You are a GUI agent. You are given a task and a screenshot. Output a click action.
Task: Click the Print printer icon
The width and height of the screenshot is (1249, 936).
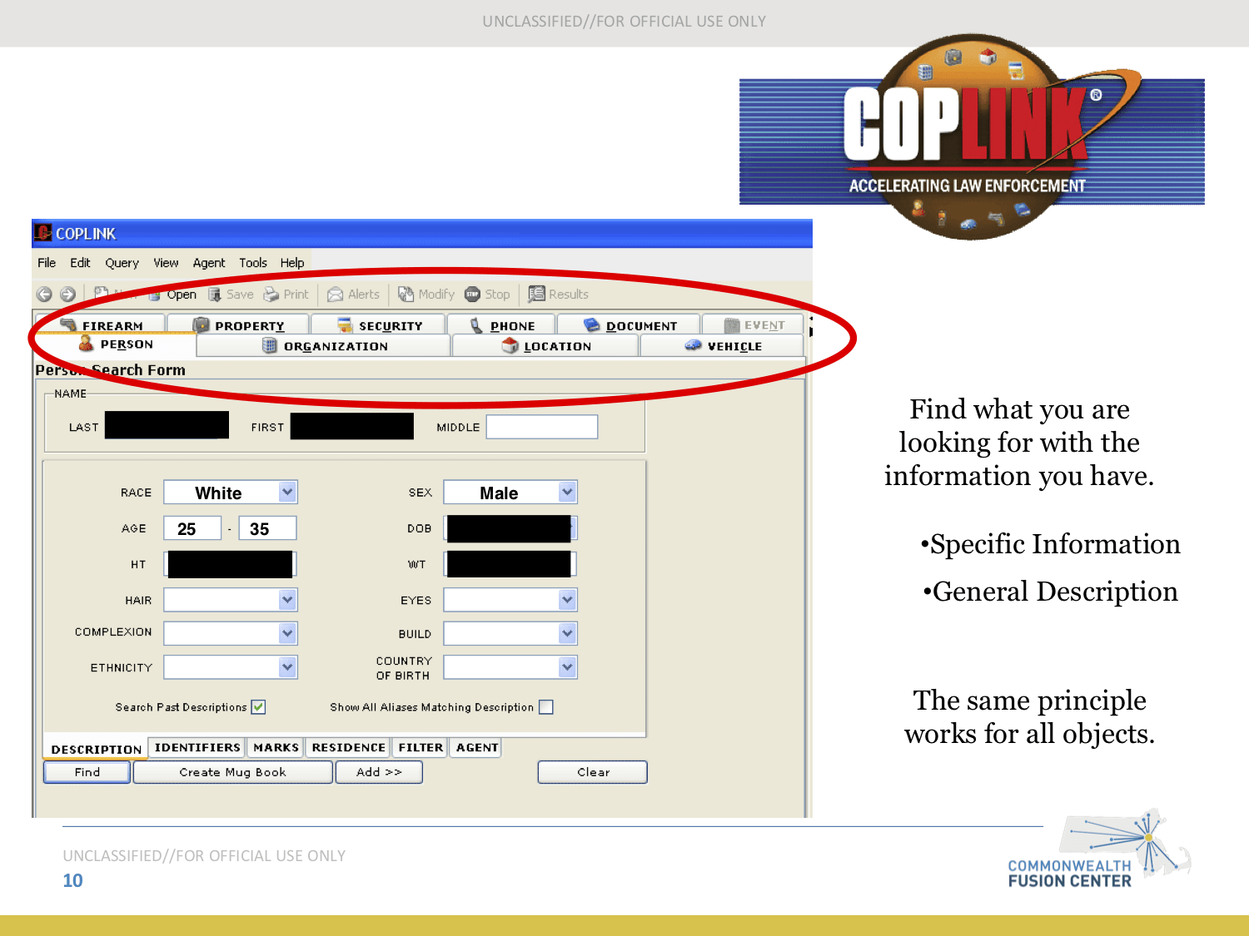coord(271,294)
